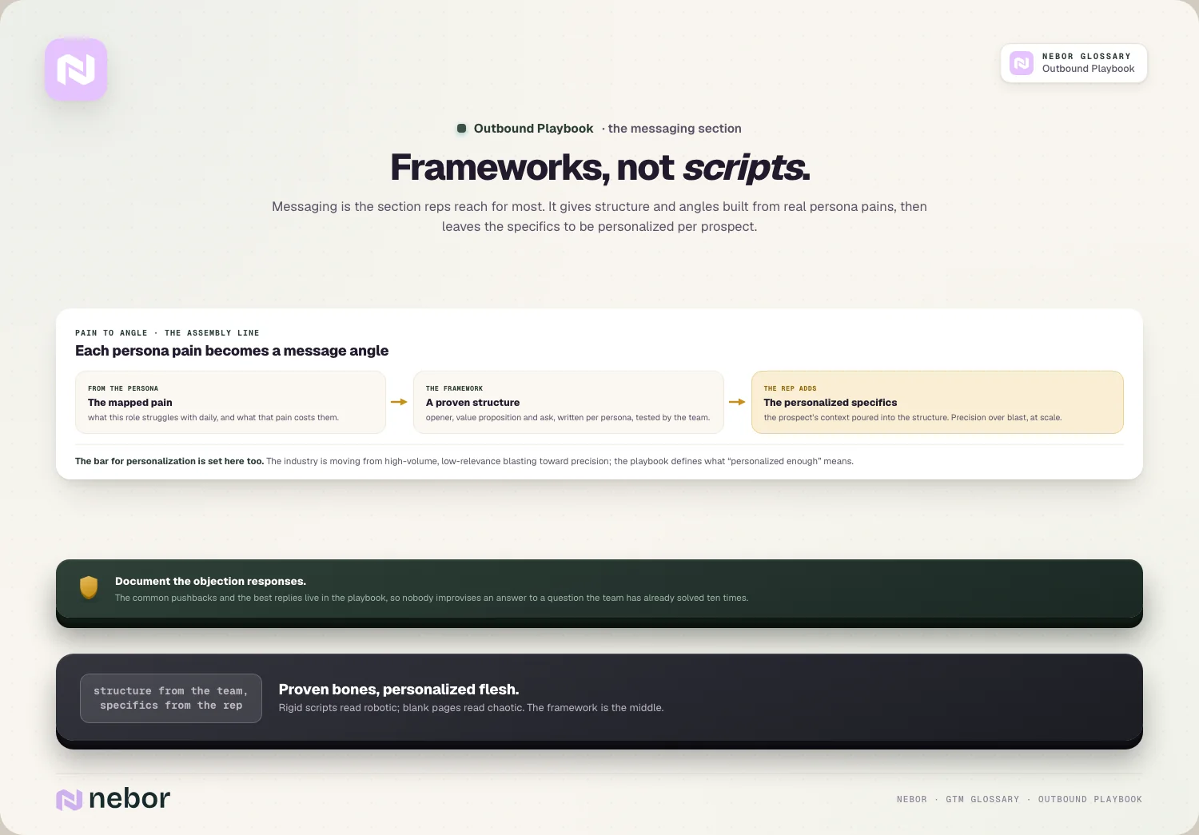Select "The mapped pain" card title
Image resolution: width=1199 pixels, height=835 pixels.
[x=130, y=403]
